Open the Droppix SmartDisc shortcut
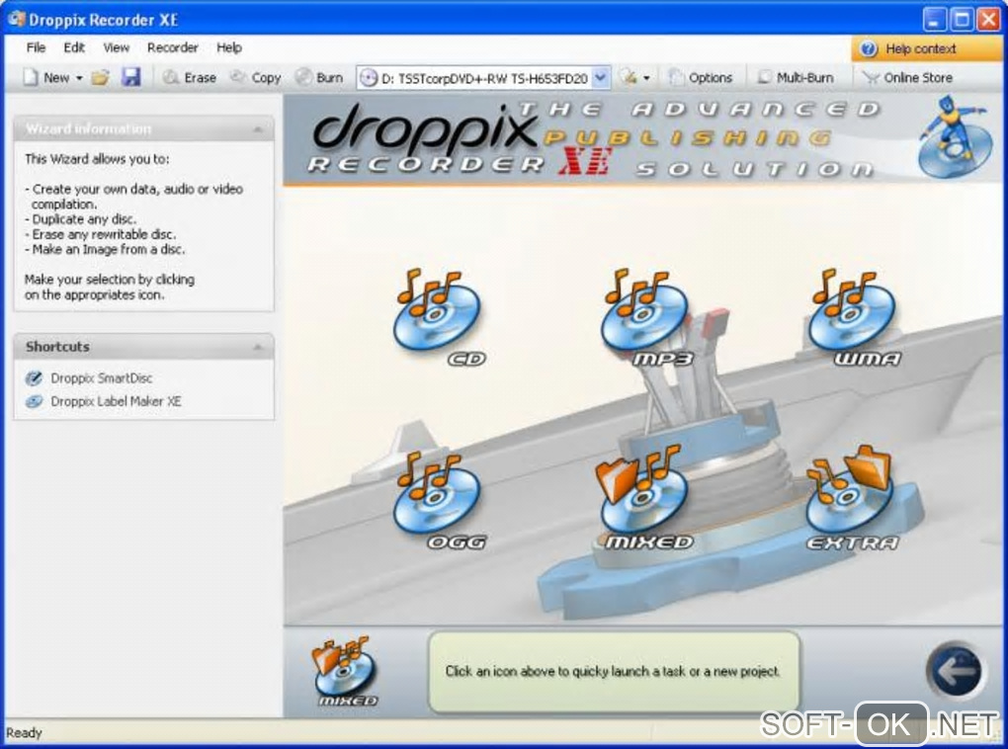 102,378
